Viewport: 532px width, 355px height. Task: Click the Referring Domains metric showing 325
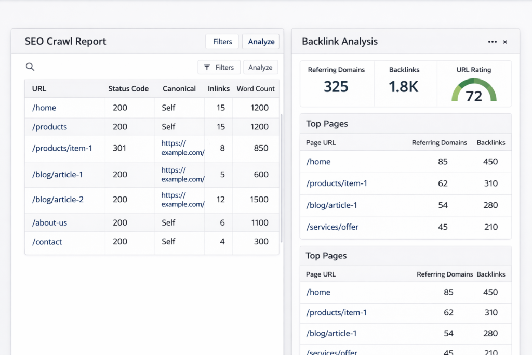(x=337, y=84)
